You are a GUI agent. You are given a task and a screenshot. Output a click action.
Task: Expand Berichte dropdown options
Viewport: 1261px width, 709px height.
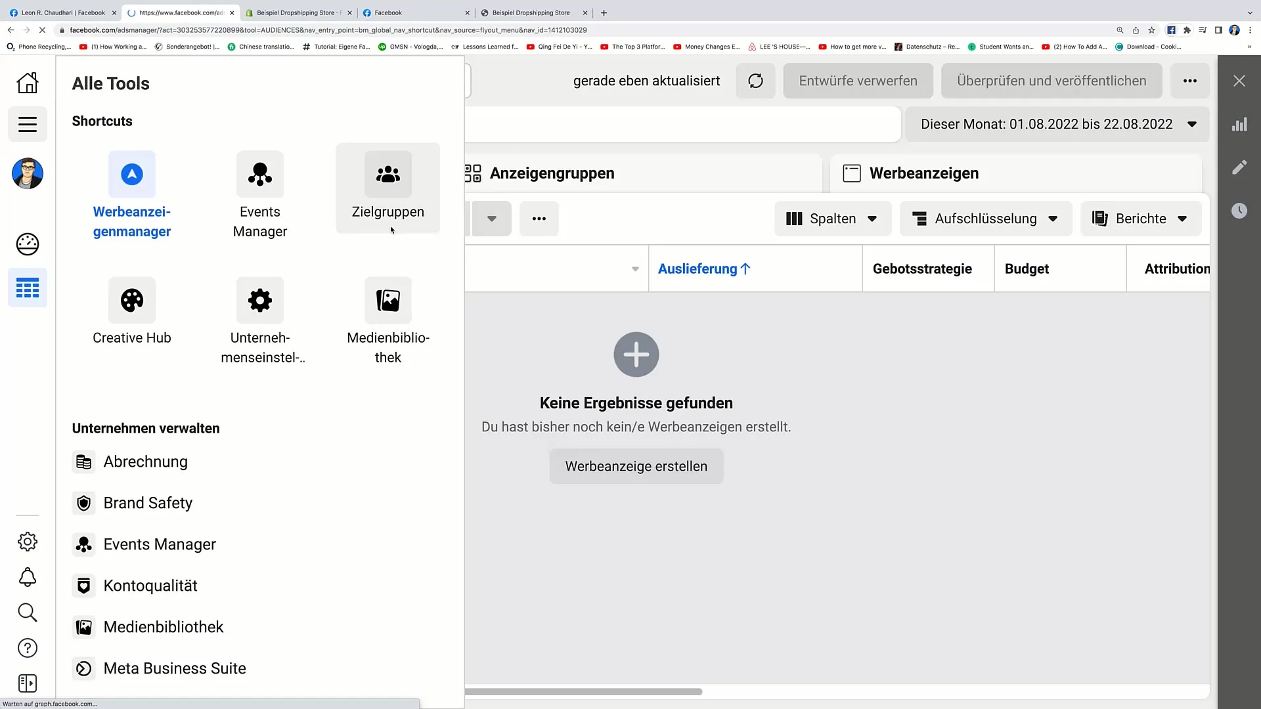(x=1182, y=218)
